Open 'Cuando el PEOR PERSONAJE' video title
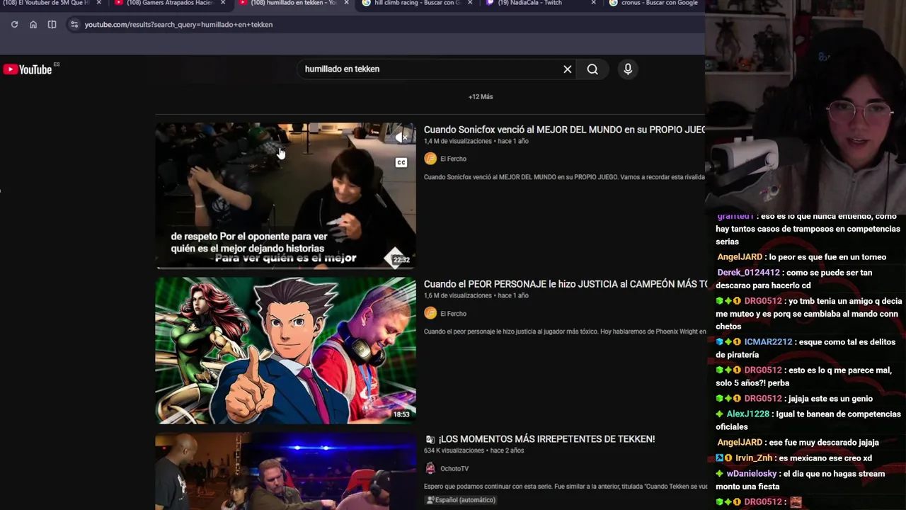Screen dimensions: 906x510 (565, 284)
